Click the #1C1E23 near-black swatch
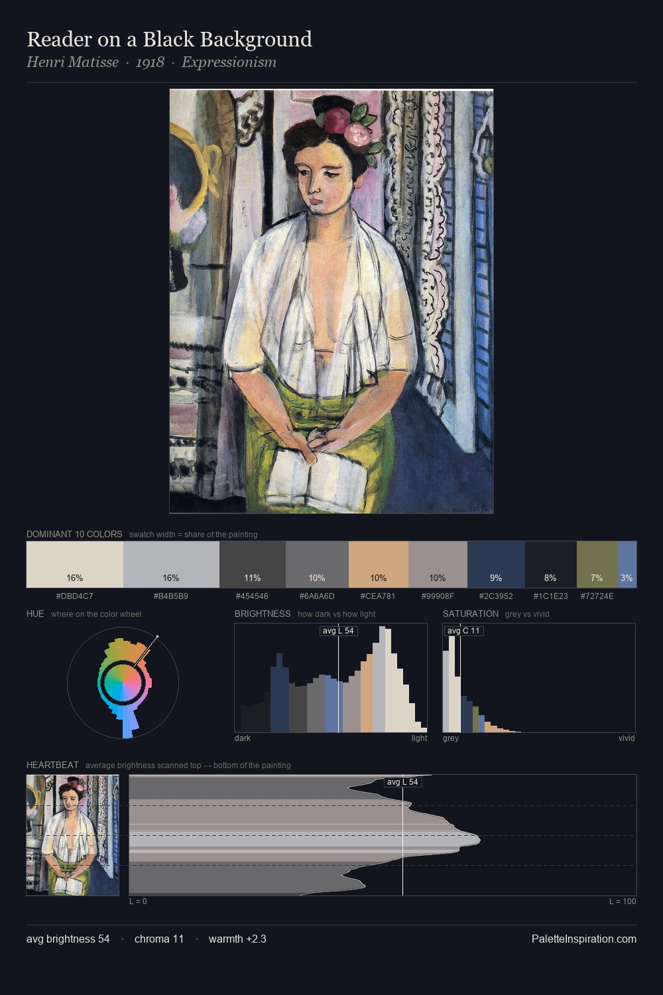 point(551,564)
